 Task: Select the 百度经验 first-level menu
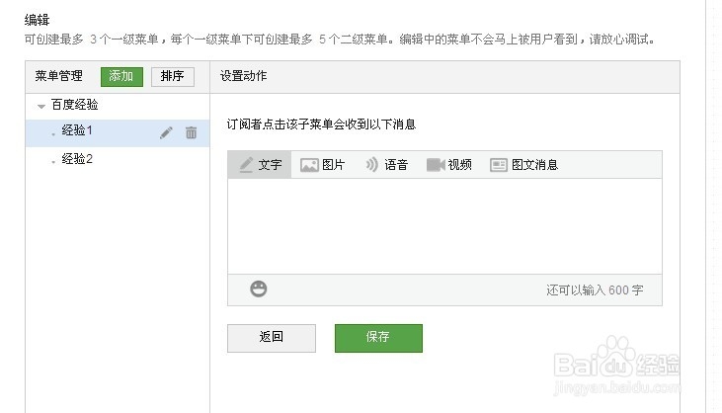(75, 105)
